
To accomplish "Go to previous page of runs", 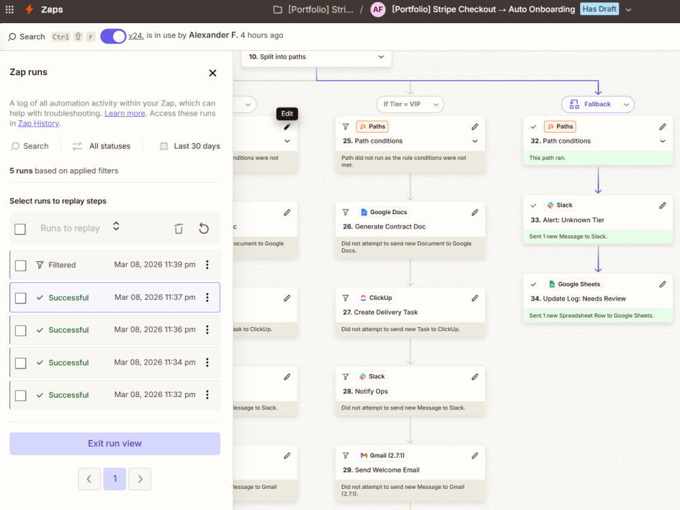I will coord(89,479).
